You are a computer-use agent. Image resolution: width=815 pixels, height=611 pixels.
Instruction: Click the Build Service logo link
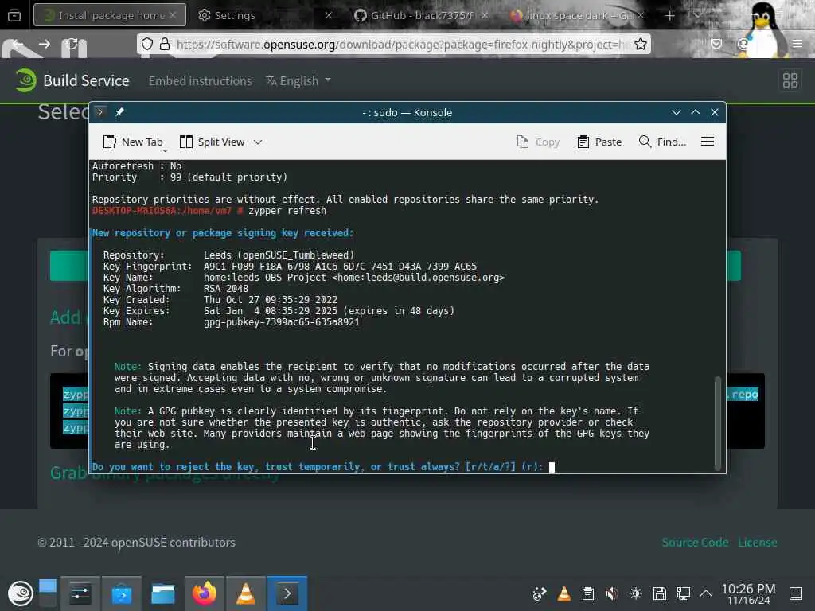(x=72, y=80)
